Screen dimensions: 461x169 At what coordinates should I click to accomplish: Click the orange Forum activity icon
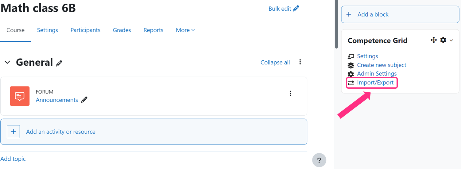[20, 96]
